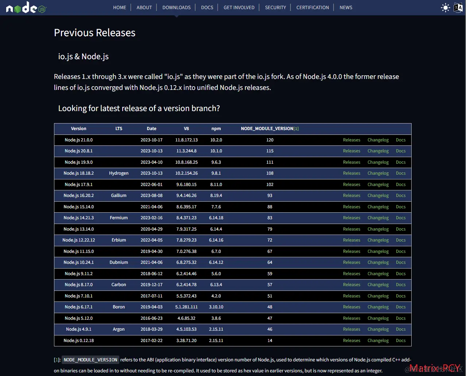Click the 'npm' column header
This screenshot has width=466, height=376.
coord(216,129)
